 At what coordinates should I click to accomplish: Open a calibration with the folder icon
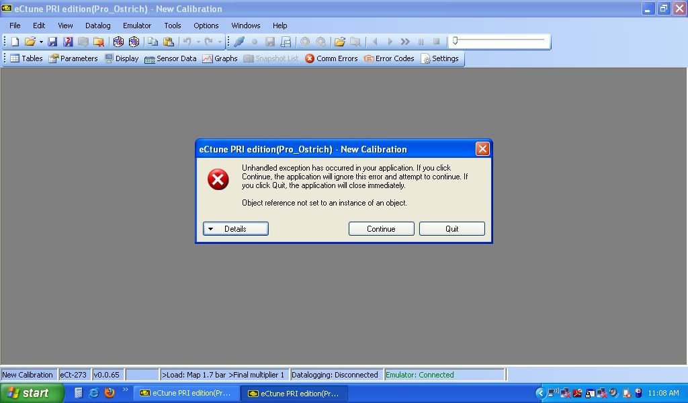(30, 42)
